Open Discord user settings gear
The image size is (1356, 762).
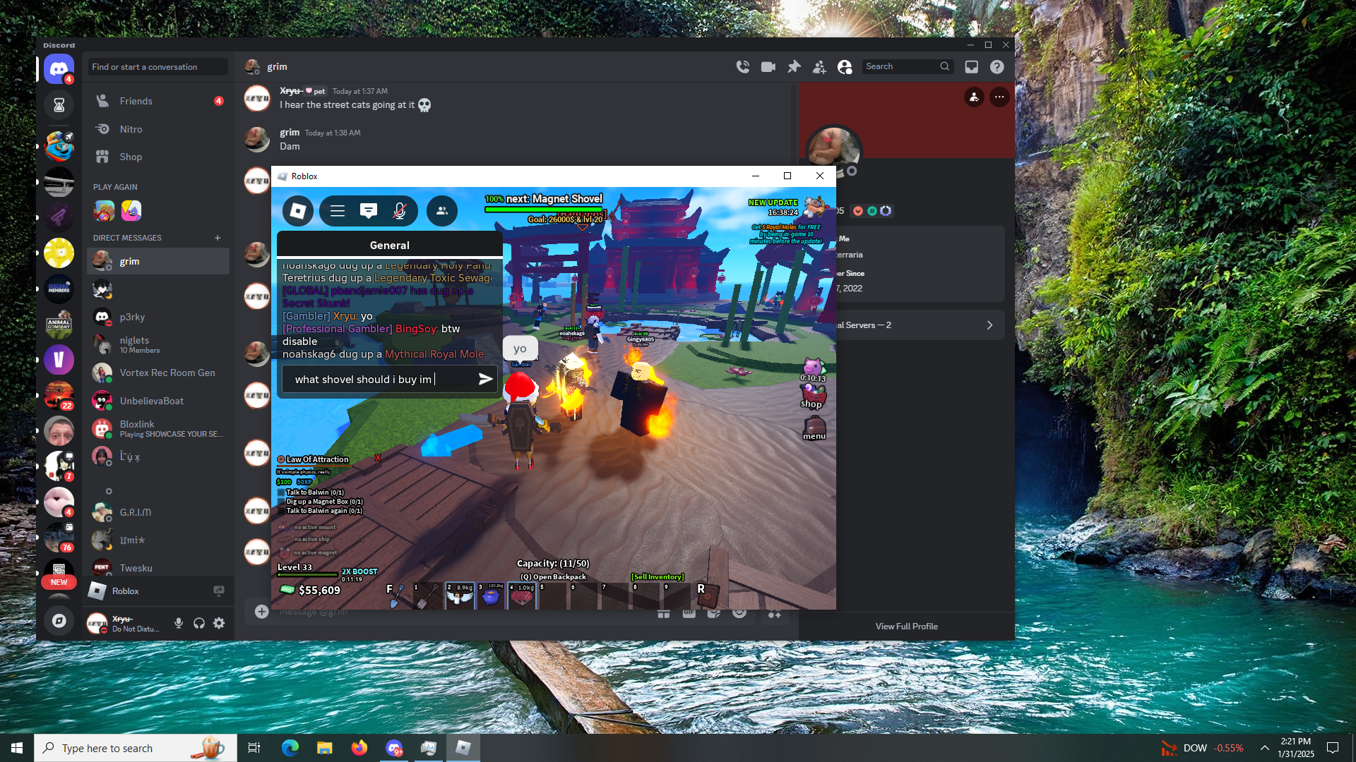[x=219, y=623]
